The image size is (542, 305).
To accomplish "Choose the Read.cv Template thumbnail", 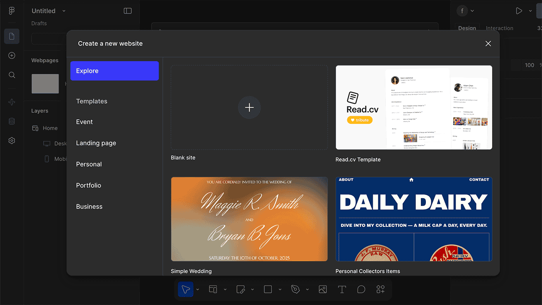I will tap(414, 107).
